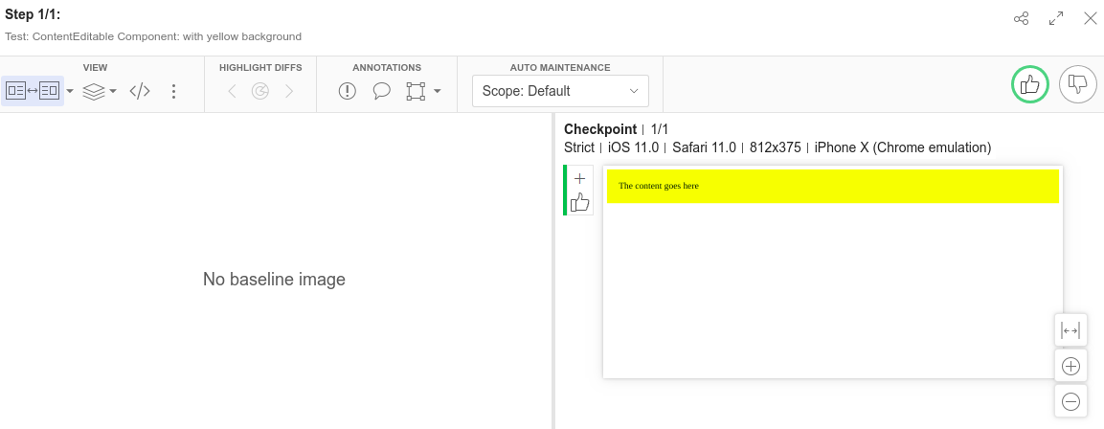Toggle side-by-side baseline and checkpoint view
Viewport: 1104px width, 429px height.
(x=33, y=91)
